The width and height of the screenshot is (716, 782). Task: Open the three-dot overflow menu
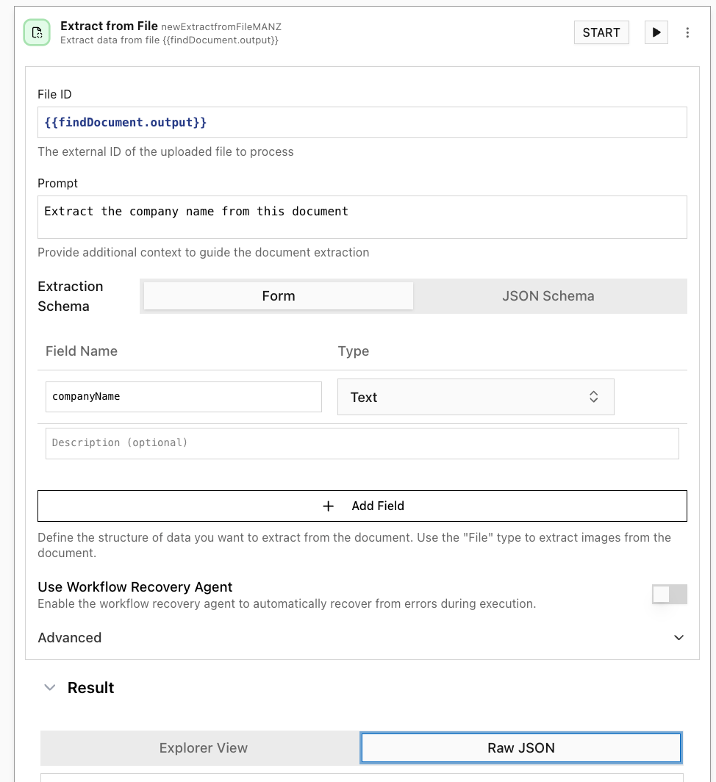(687, 32)
